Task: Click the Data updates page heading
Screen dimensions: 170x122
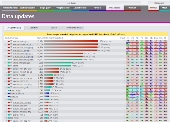Action: point(18,16)
